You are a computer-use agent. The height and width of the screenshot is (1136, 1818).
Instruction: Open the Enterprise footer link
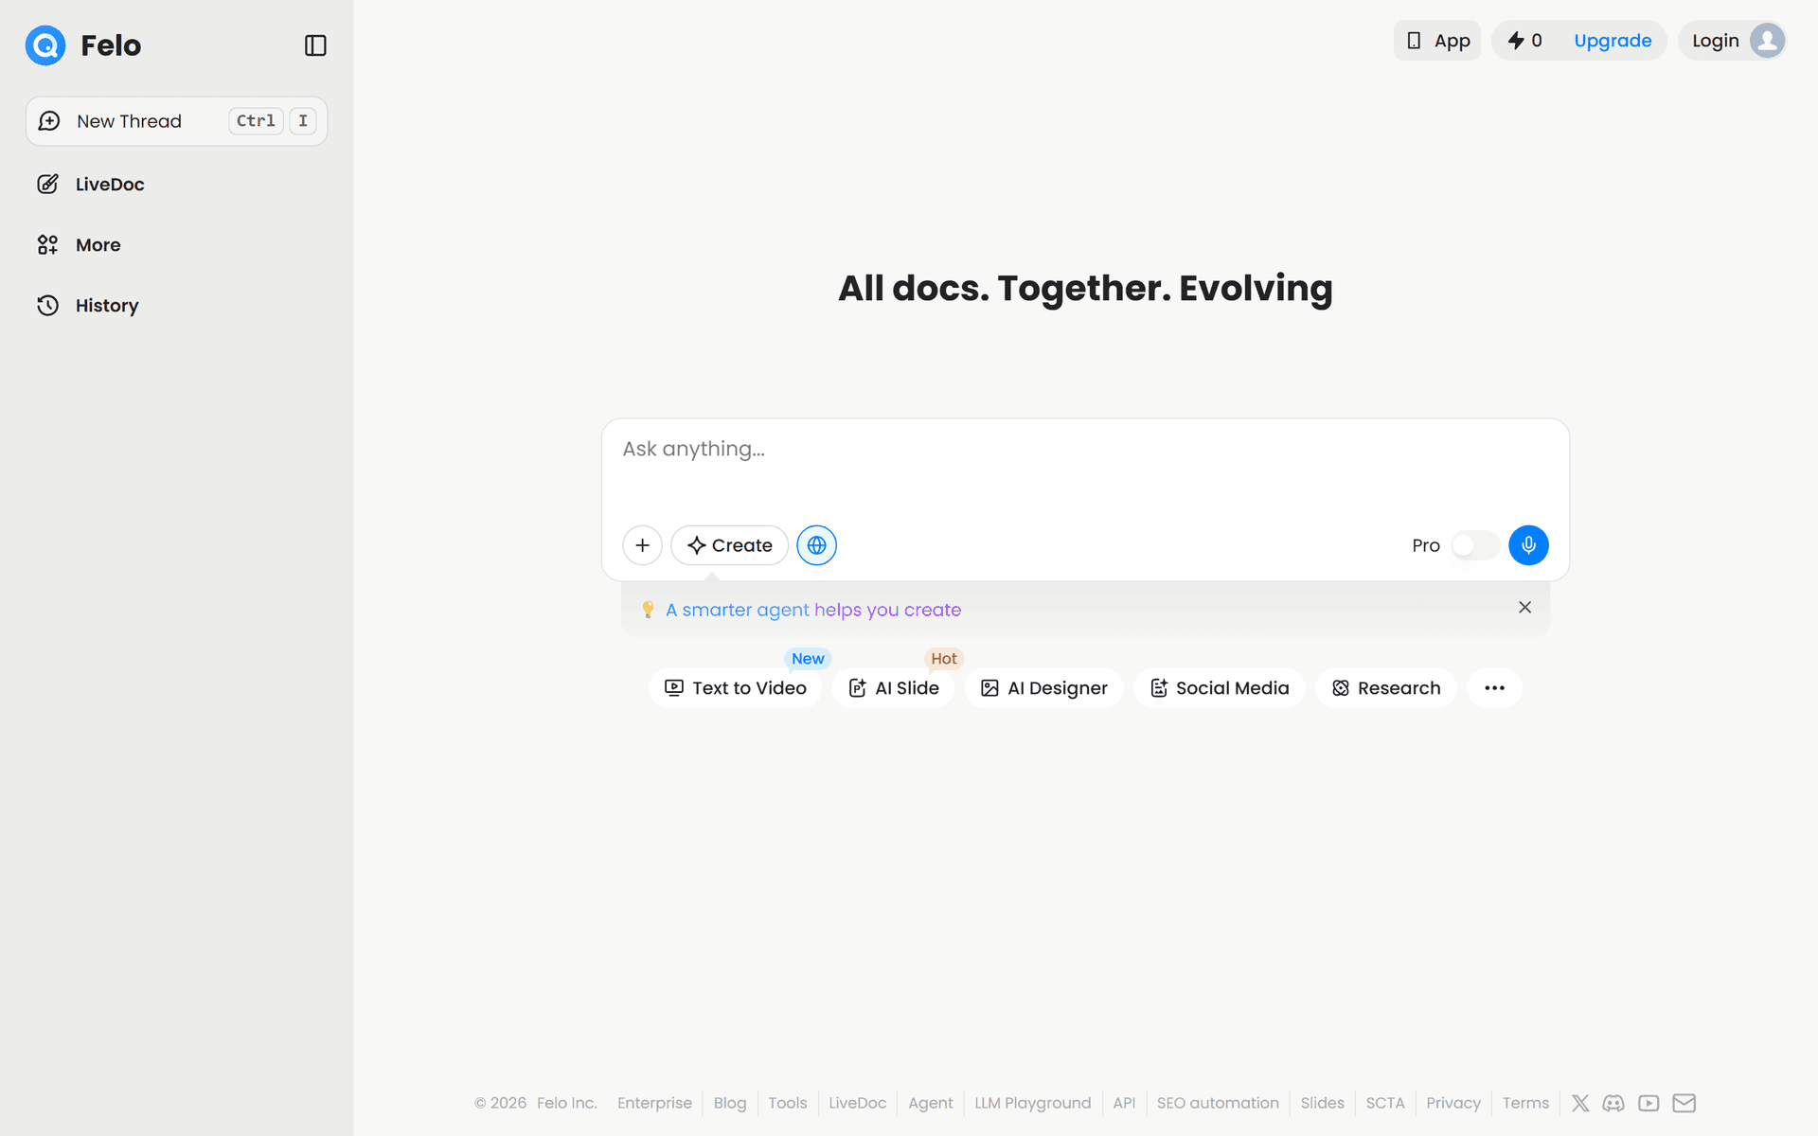click(654, 1103)
